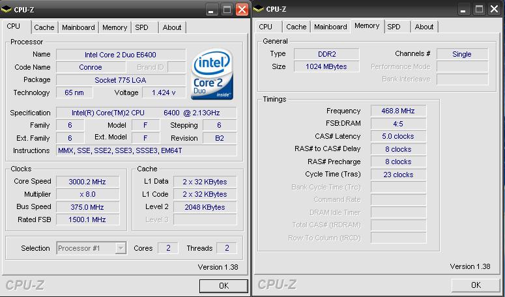Click the Specification field value
Image resolution: width=505 pixels, height=297 pixels.
coord(146,113)
